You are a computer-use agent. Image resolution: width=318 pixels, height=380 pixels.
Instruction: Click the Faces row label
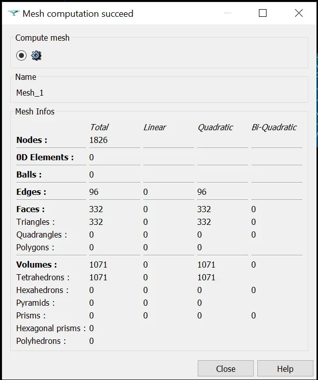click(31, 209)
